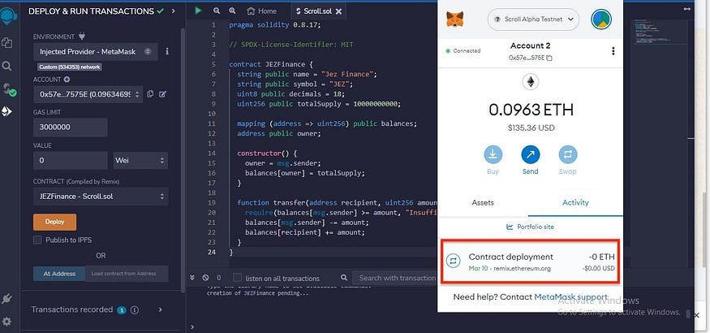
Task: Click the At Address button
Action: [x=59, y=274]
